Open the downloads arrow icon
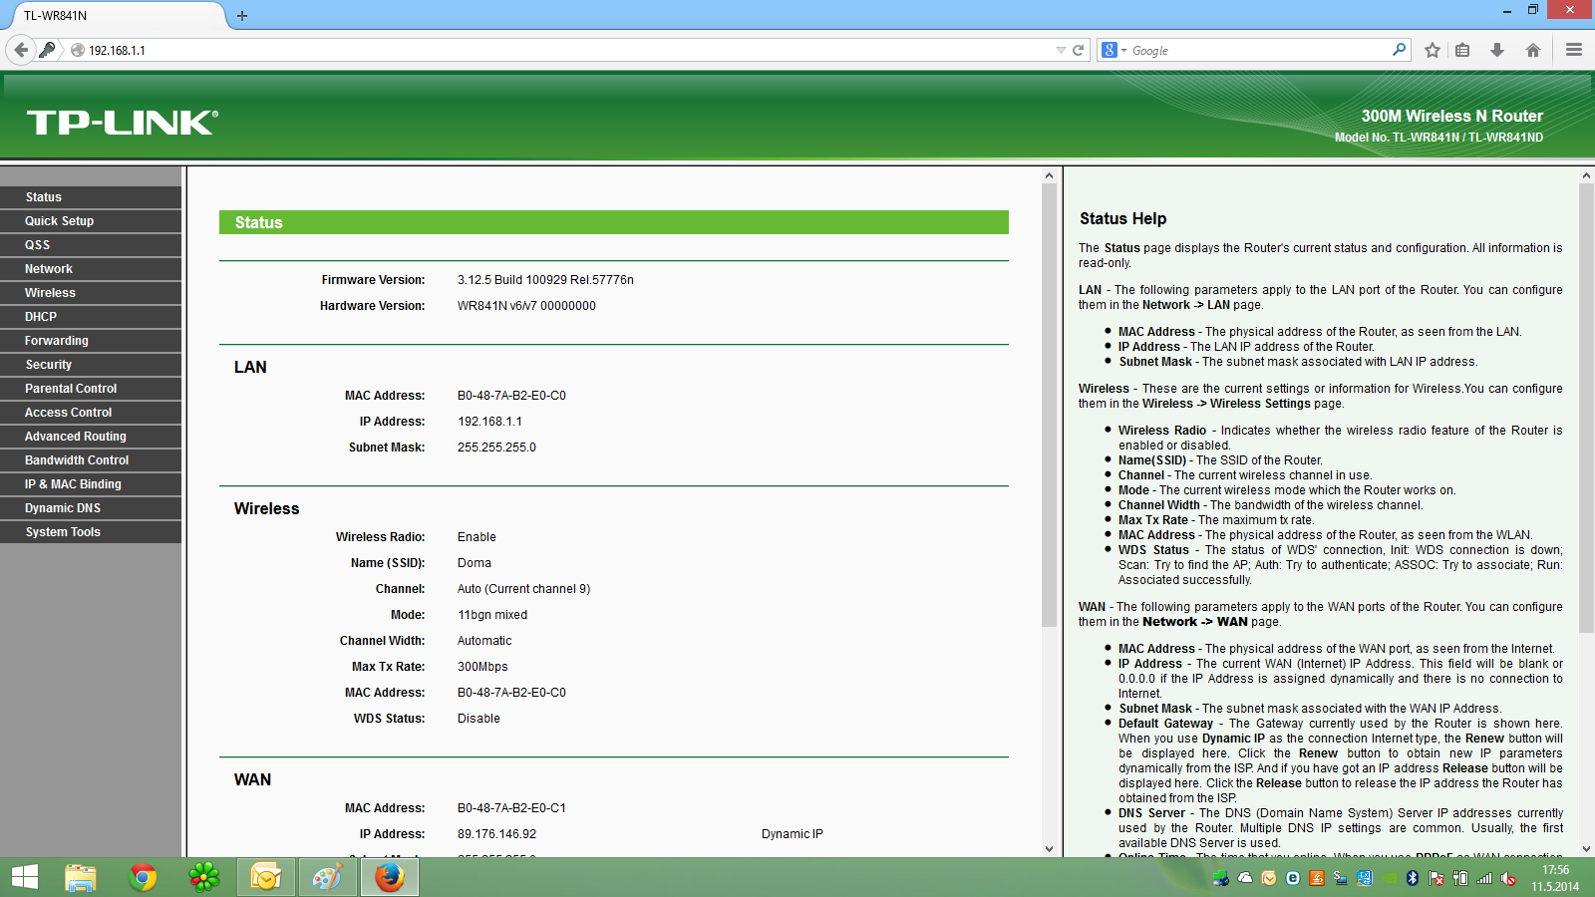Screen dimensions: 1595x897 pyautogui.click(x=1497, y=50)
